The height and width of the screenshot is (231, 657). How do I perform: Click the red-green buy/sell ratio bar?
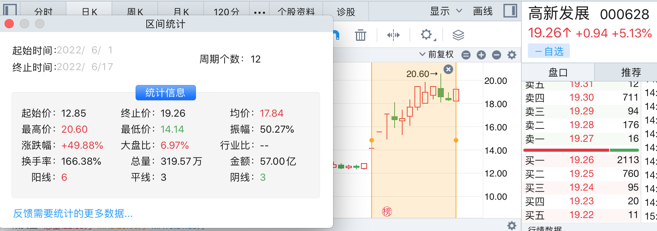pyautogui.click(x=581, y=150)
